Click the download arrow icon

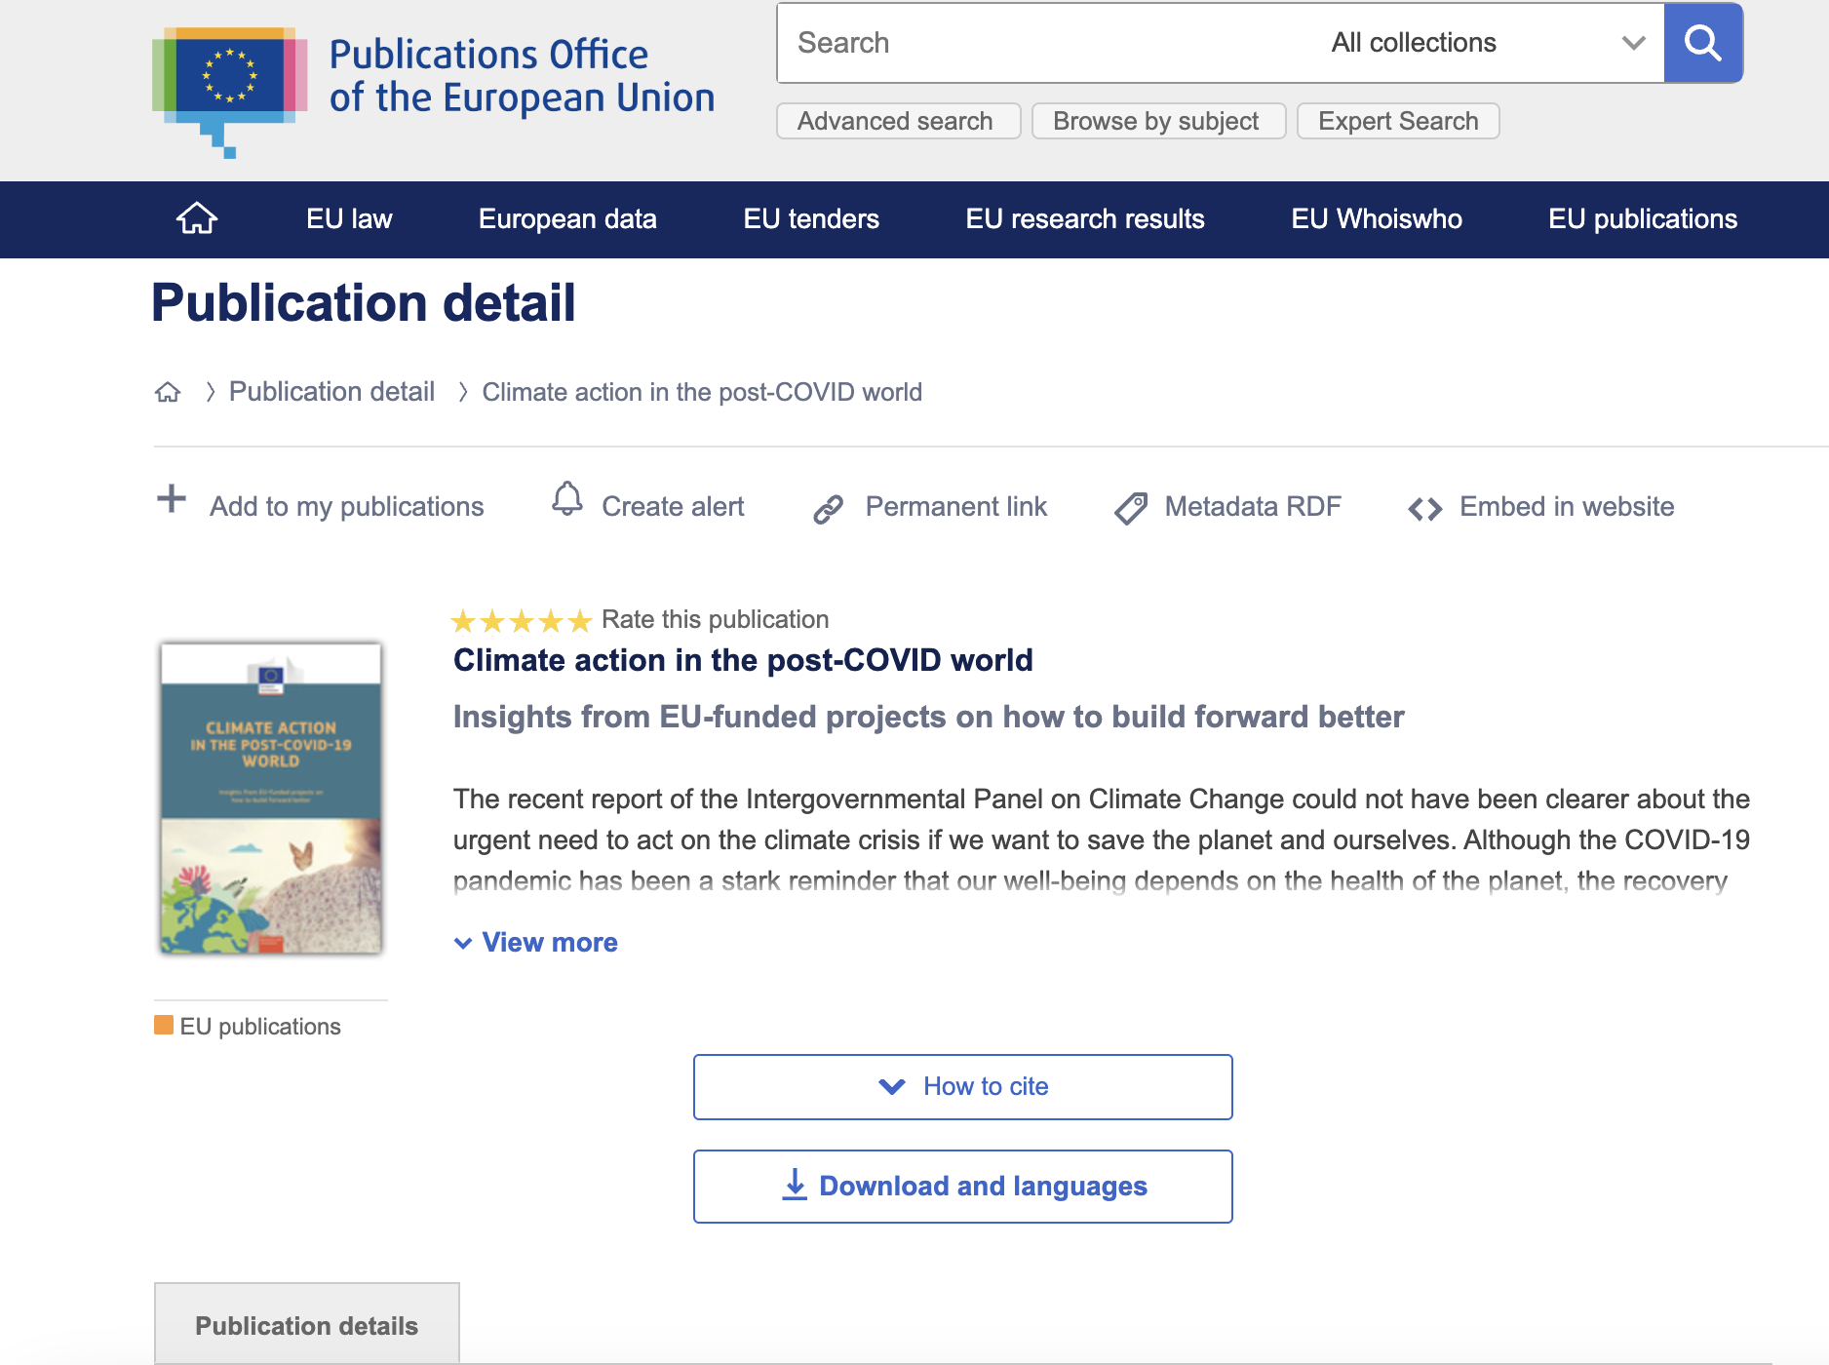pyautogui.click(x=795, y=1186)
